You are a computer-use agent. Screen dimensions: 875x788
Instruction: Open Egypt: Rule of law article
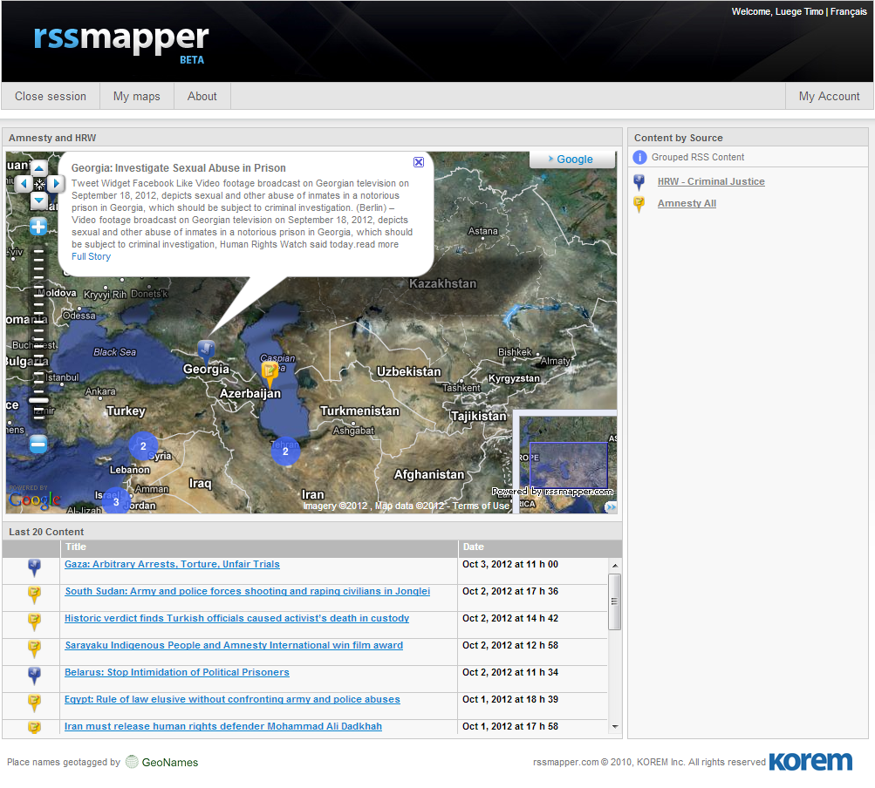pos(232,699)
